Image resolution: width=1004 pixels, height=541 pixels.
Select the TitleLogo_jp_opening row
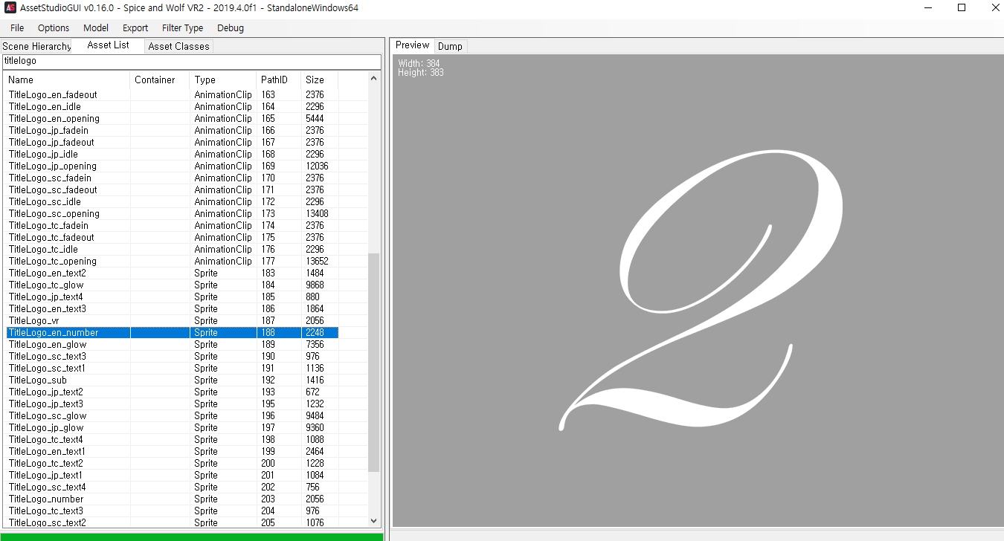point(173,166)
